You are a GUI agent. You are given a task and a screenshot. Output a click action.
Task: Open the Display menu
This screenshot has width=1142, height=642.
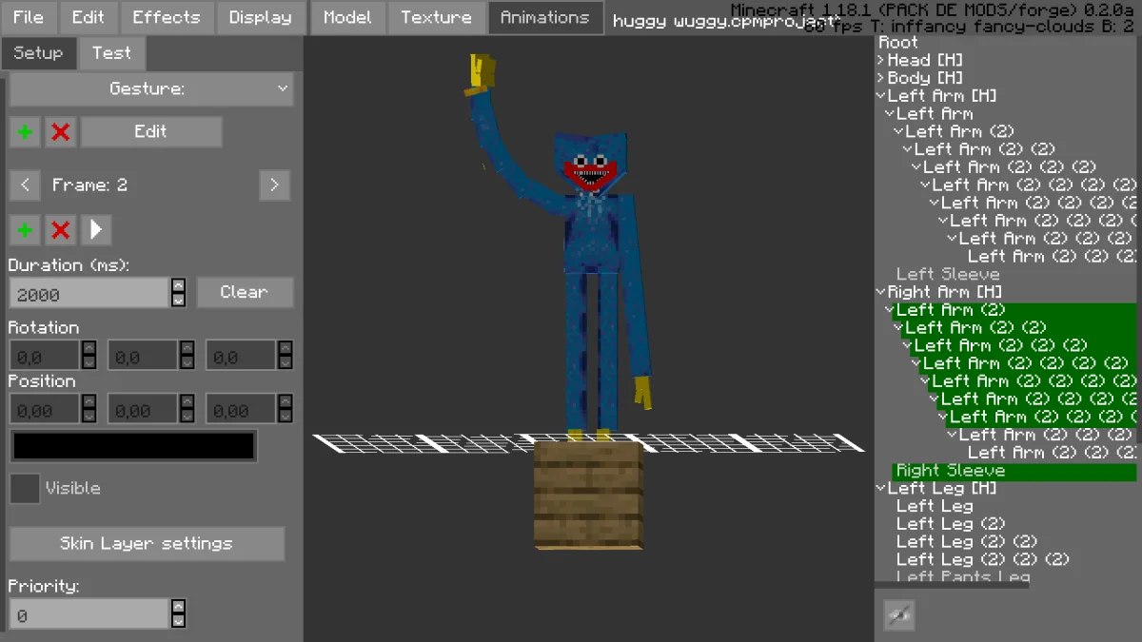tap(261, 17)
